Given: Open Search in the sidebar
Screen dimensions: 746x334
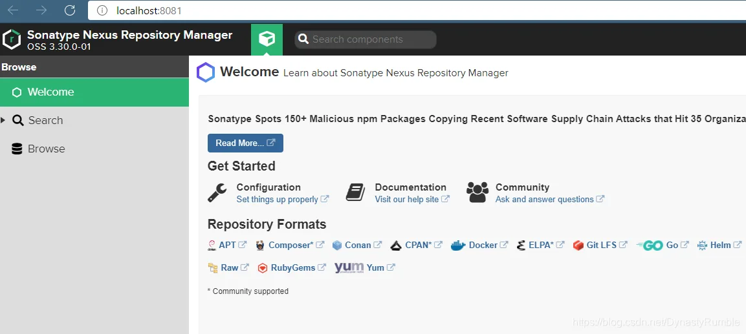Looking at the screenshot, I should tap(45, 120).
